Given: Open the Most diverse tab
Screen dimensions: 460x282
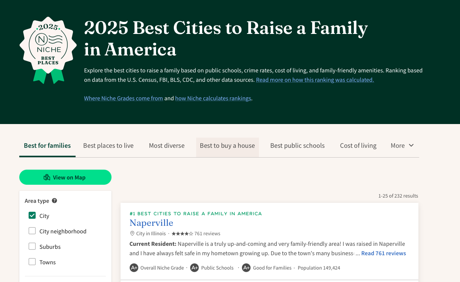Looking at the screenshot, I should tap(167, 146).
